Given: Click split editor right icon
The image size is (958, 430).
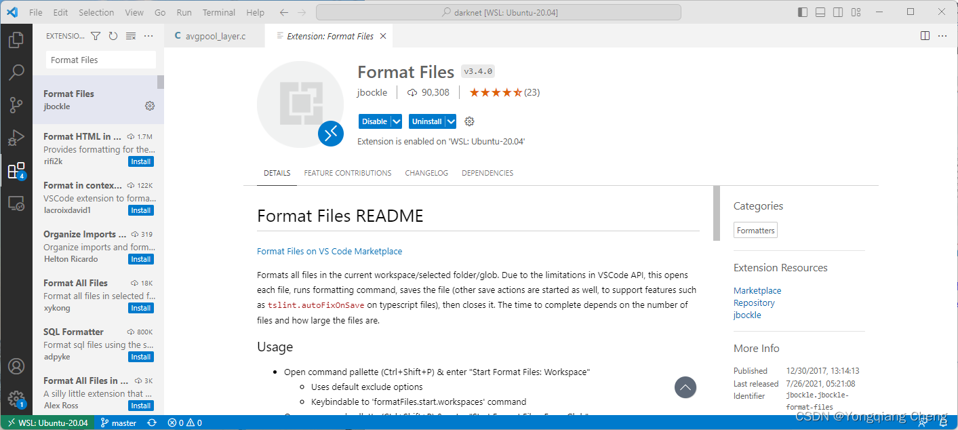Looking at the screenshot, I should 925,36.
